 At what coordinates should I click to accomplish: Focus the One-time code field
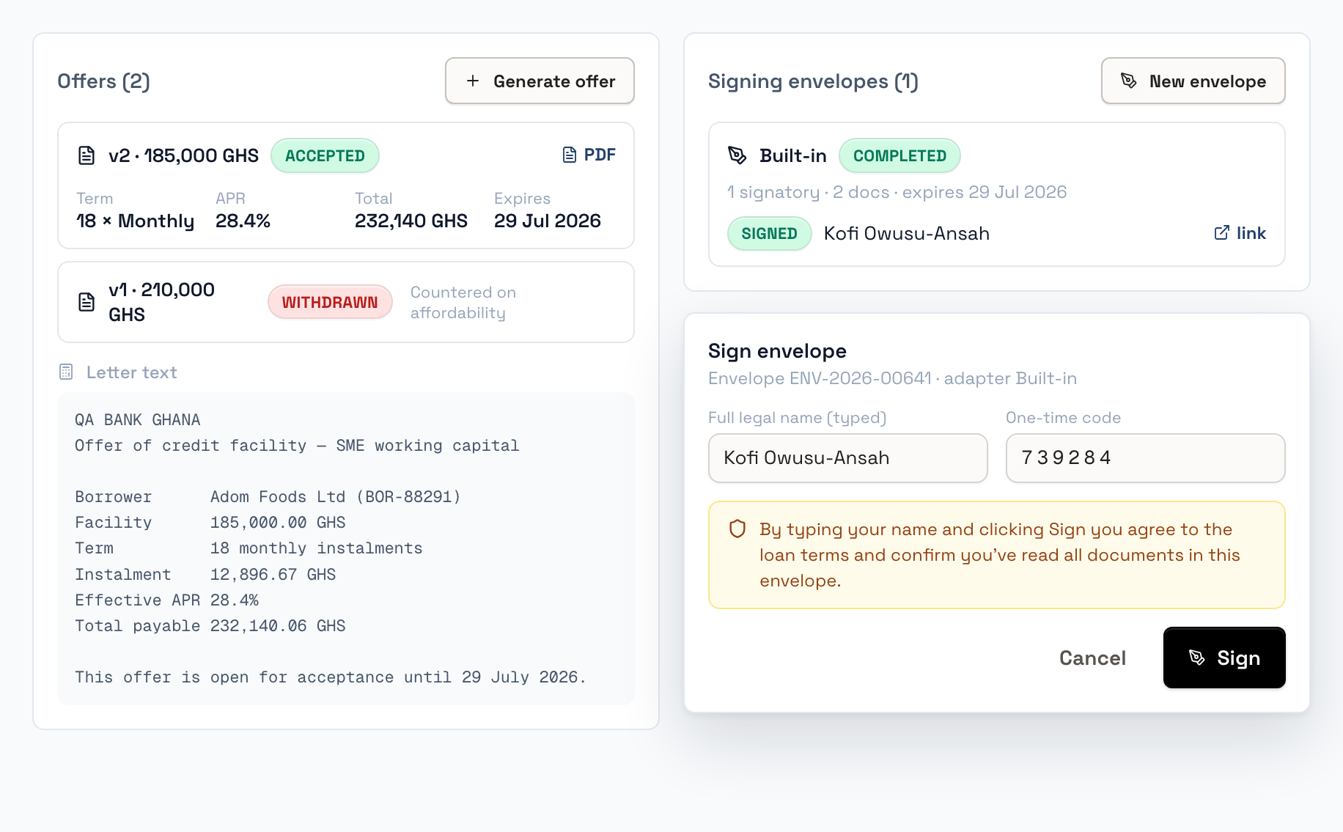coord(1145,458)
